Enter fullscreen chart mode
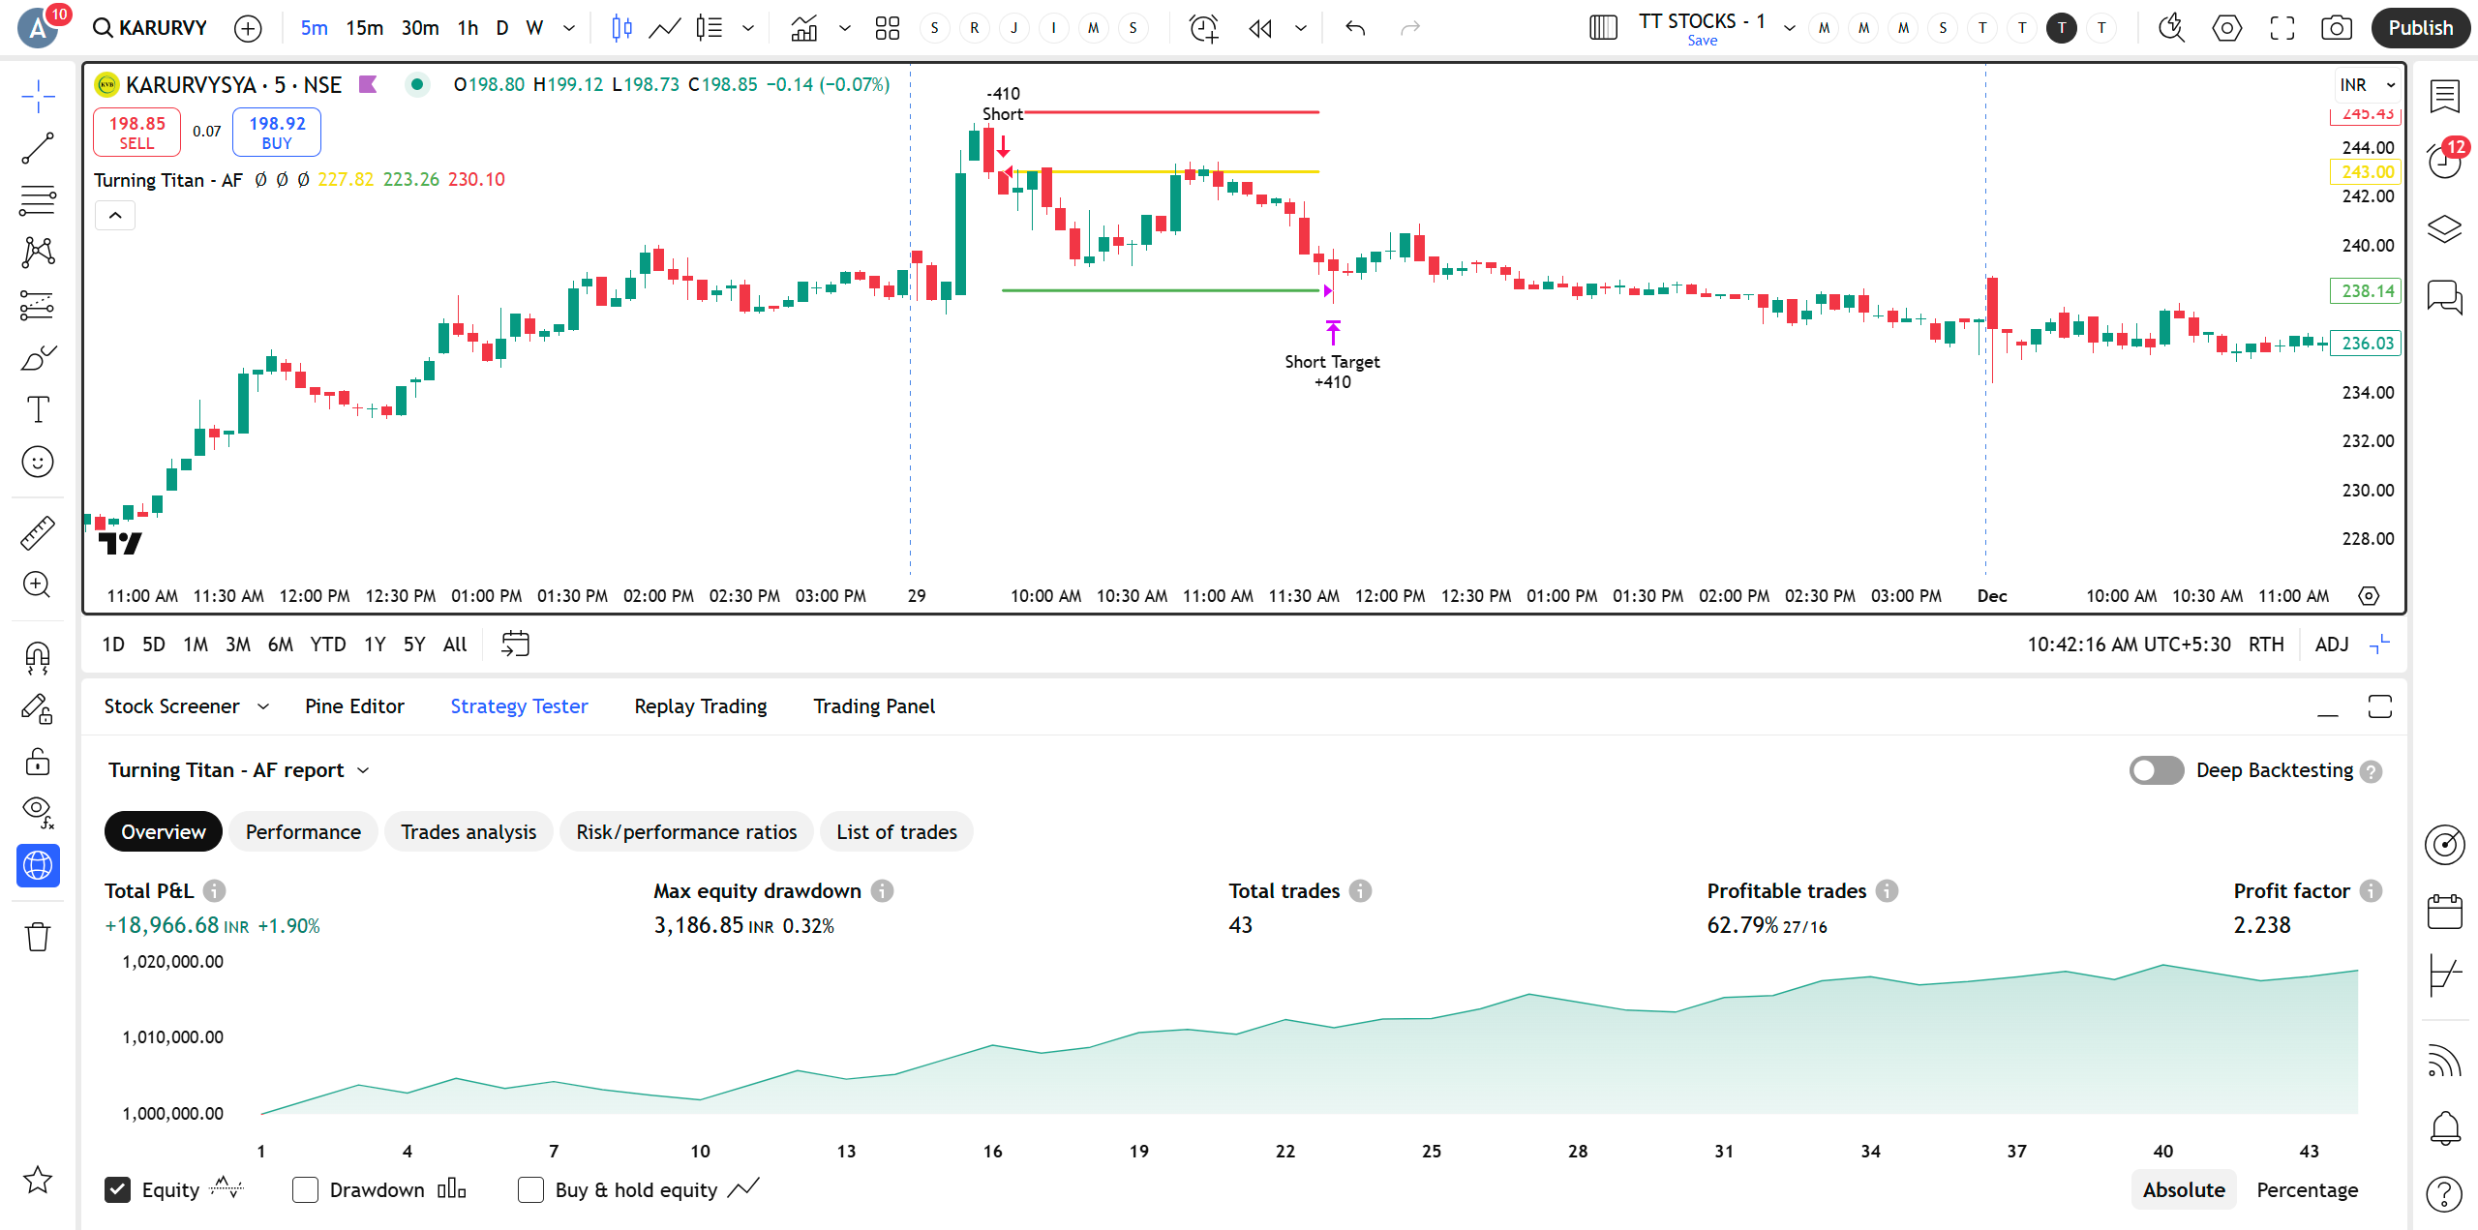The image size is (2478, 1230). pos(2282,28)
